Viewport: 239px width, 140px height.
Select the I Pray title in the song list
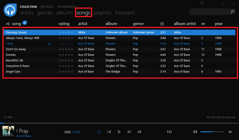click(x=10, y=44)
